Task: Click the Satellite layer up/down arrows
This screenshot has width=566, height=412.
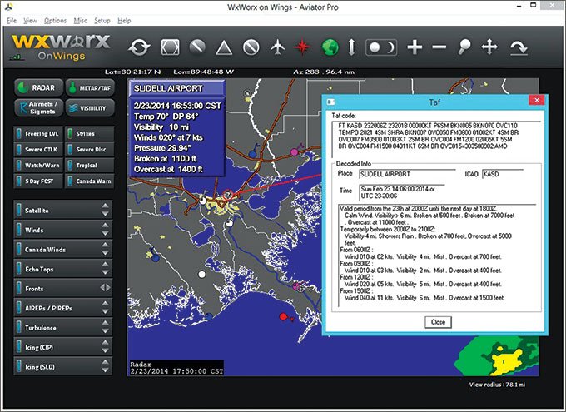Action: pos(105,211)
